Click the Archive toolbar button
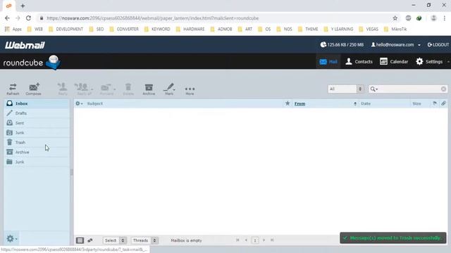Viewport: 451px width, 253px height. click(149, 89)
